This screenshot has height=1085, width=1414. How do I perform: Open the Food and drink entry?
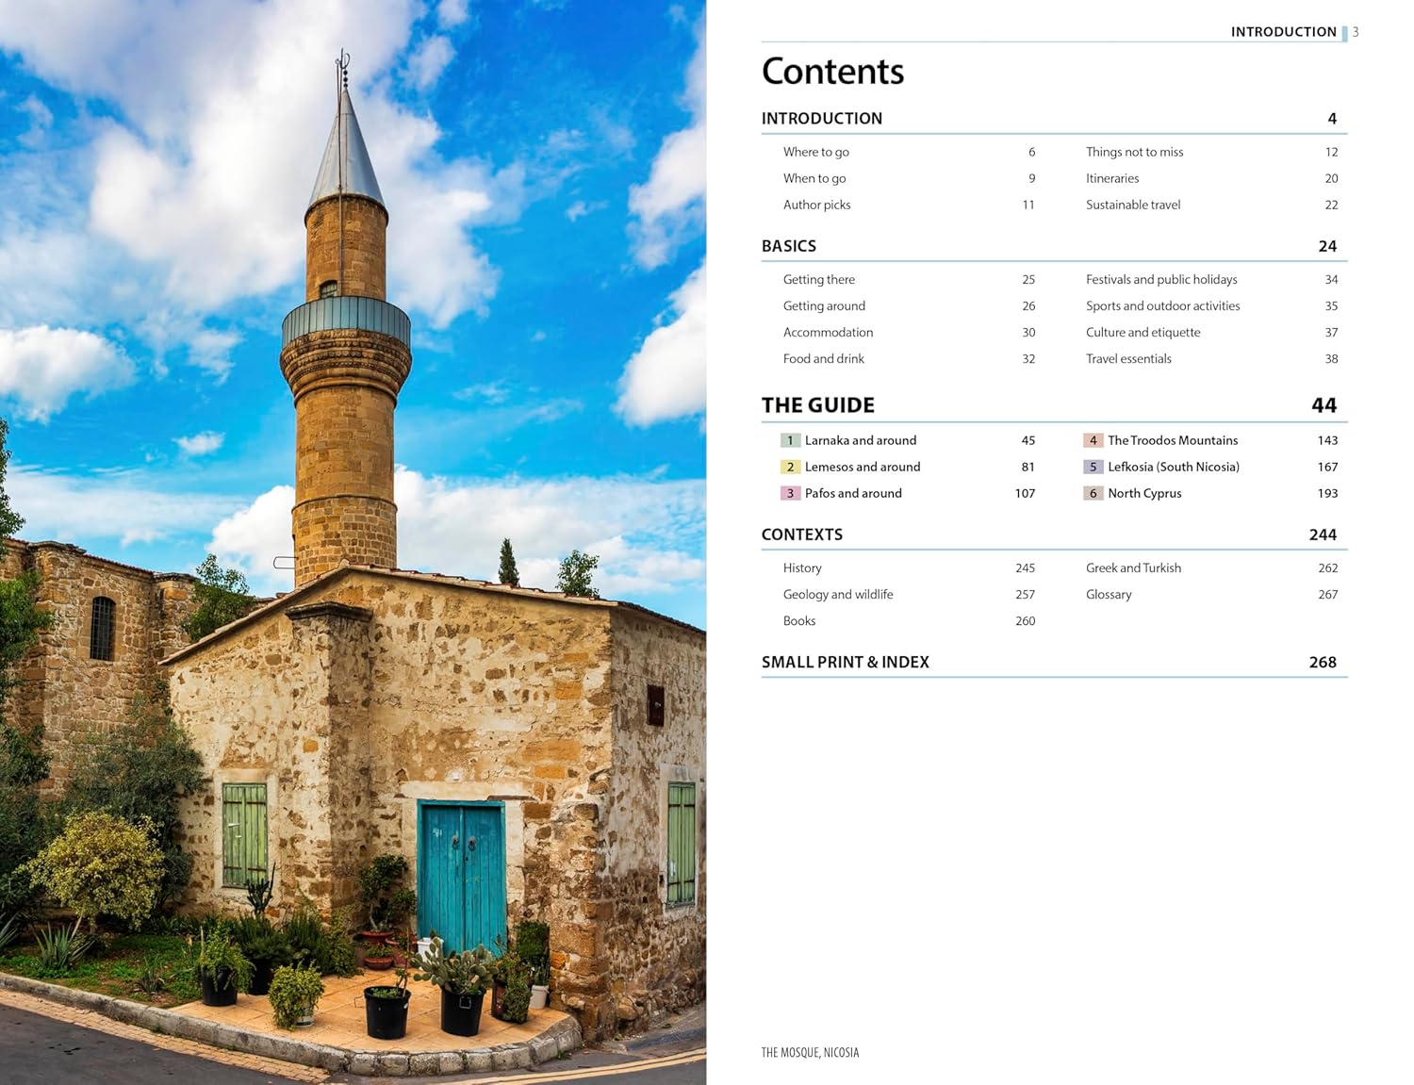click(823, 359)
